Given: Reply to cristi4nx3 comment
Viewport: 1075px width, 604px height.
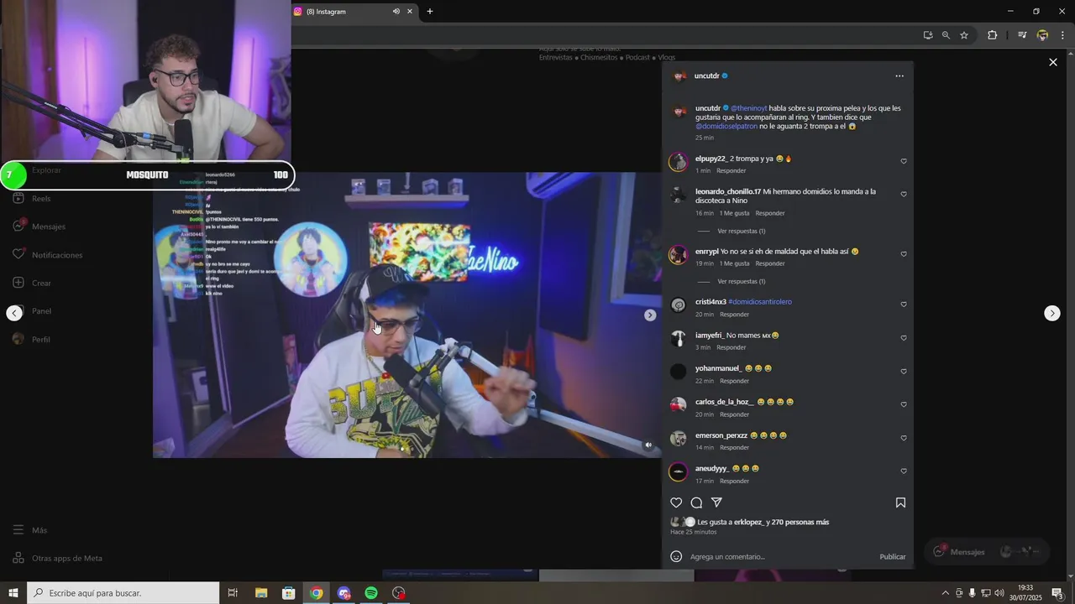Looking at the screenshot, I should (x=734, y=315).
